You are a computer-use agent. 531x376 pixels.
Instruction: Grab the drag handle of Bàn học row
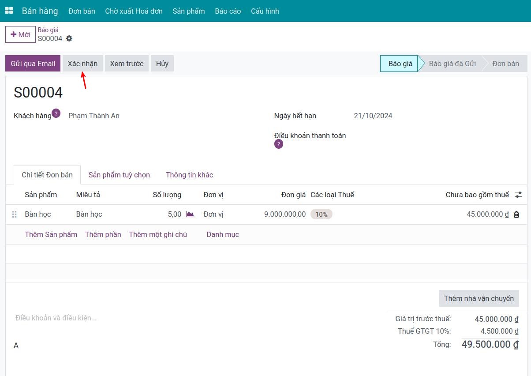coord(14,214)
